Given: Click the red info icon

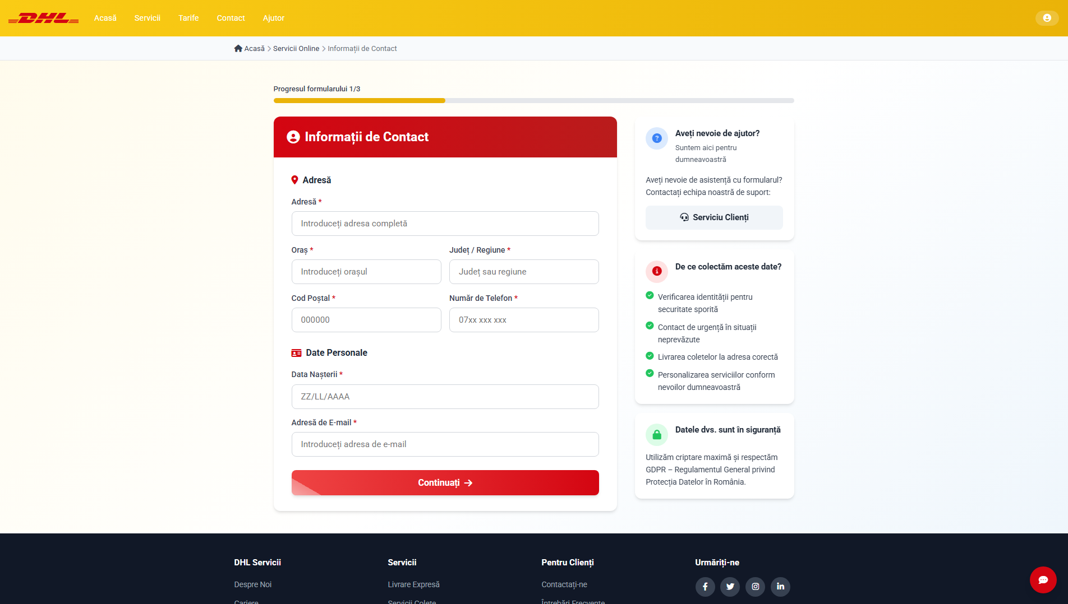Looking at the screenshot, I should 657,272.
